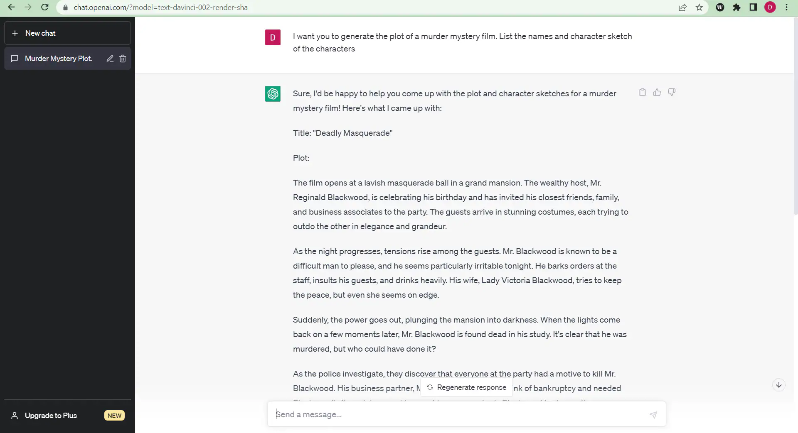Image resolution: width=798 pixels, height=433 pixels.
Task: Open the Chrome three-dot menu
Action: pos(786,7)
